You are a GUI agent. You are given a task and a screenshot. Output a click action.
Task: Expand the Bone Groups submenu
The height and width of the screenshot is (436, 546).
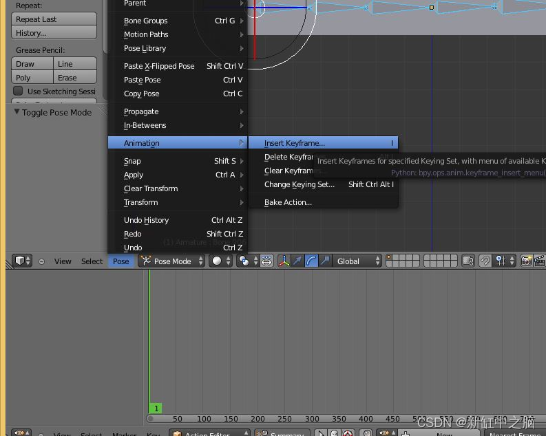coord(178,21)
